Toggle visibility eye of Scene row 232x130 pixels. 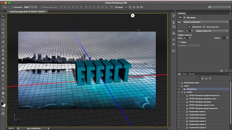pos(179,86)
